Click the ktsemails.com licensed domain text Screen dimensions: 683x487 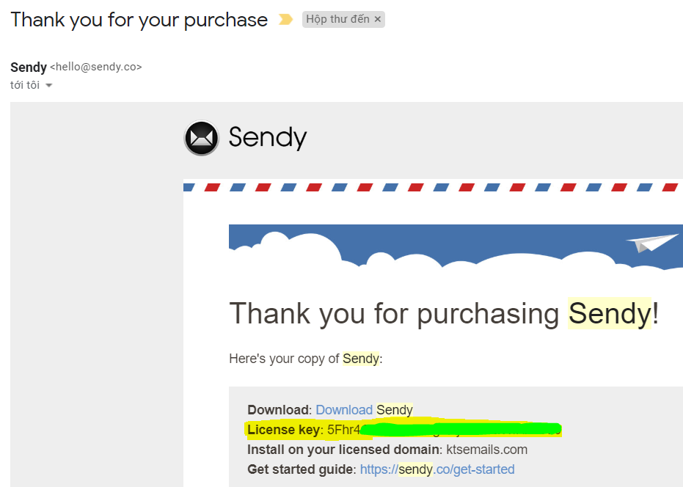pyautogui.click(x=487, y=449)
